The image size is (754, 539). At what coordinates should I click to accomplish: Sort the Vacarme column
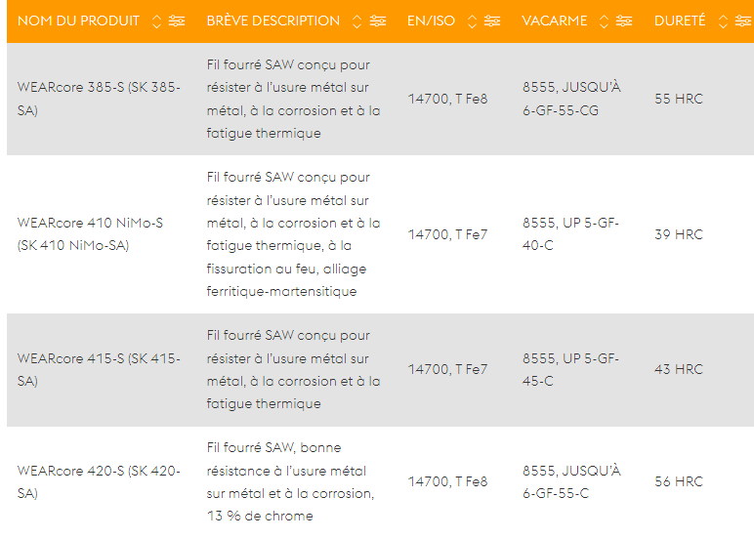tap(604, 21)
